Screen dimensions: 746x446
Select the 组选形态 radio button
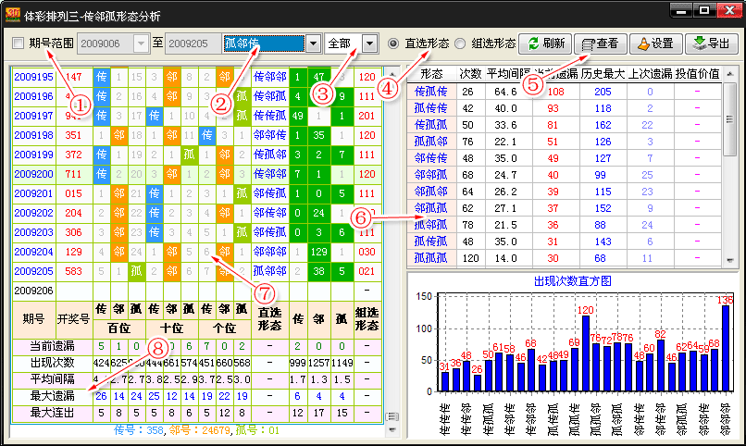460,43
